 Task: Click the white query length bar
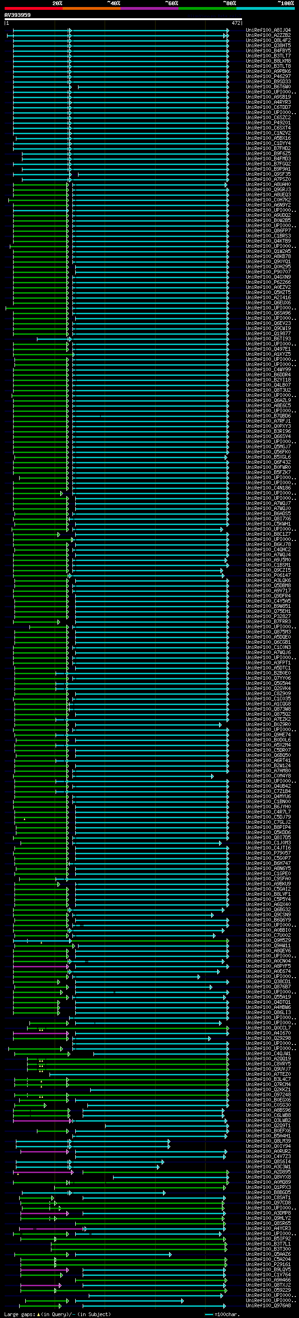123,20
